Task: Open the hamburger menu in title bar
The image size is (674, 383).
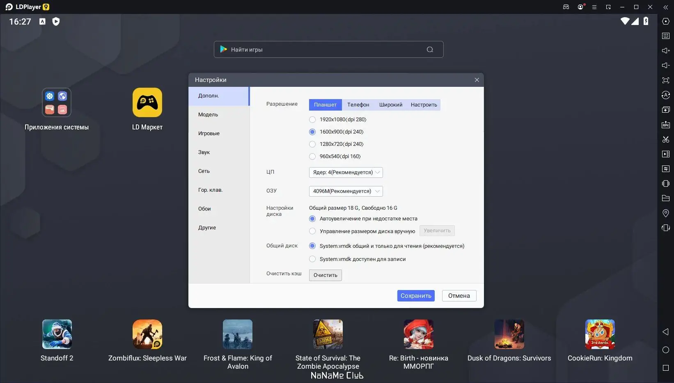Action: click(x=594, y=7)
